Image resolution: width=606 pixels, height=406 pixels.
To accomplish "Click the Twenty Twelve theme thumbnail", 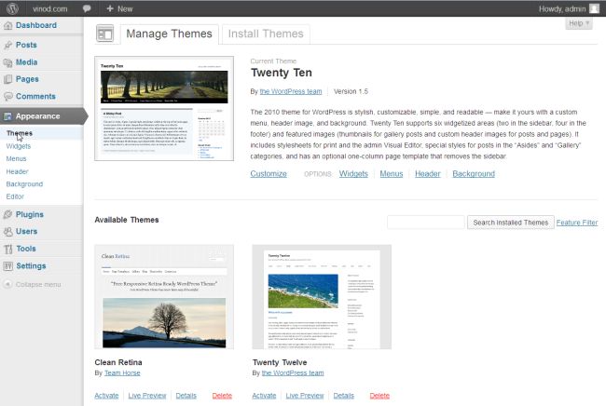I will pyautogui.click(x=322, y=297).
